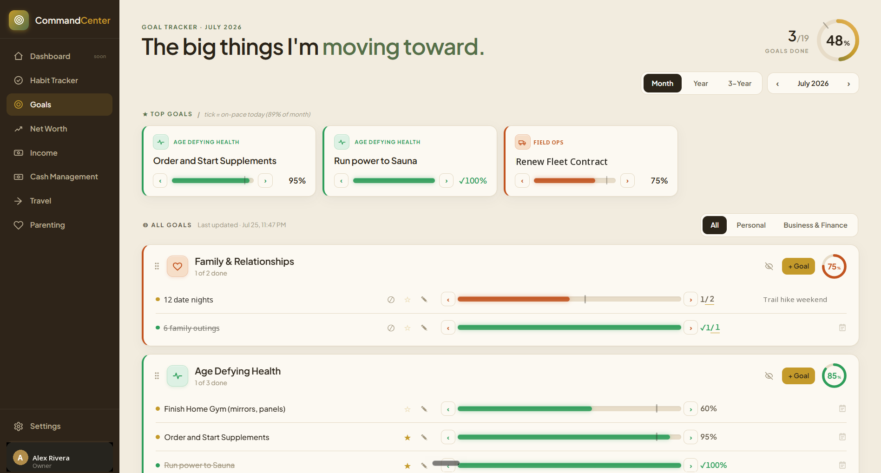Go to next month after July 2026
Image resolution: width=881 pixels, height=473 pixels.
point(848,84)
